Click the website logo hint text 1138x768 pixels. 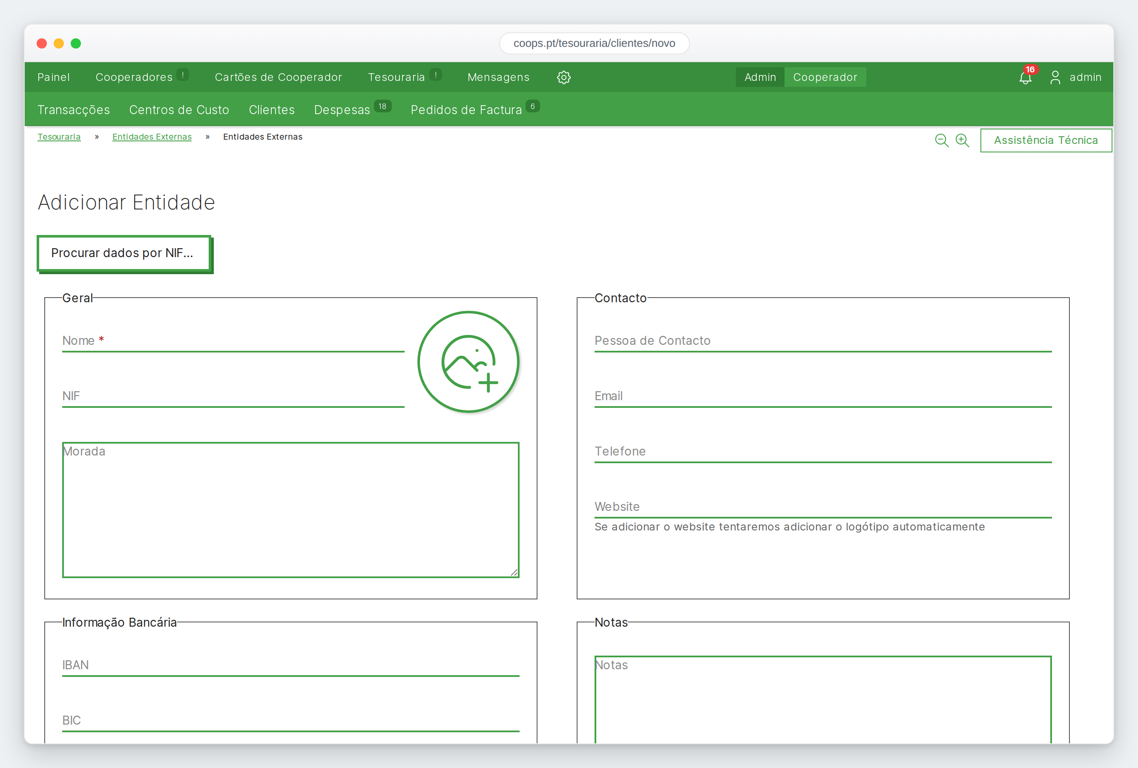[789, 527]
